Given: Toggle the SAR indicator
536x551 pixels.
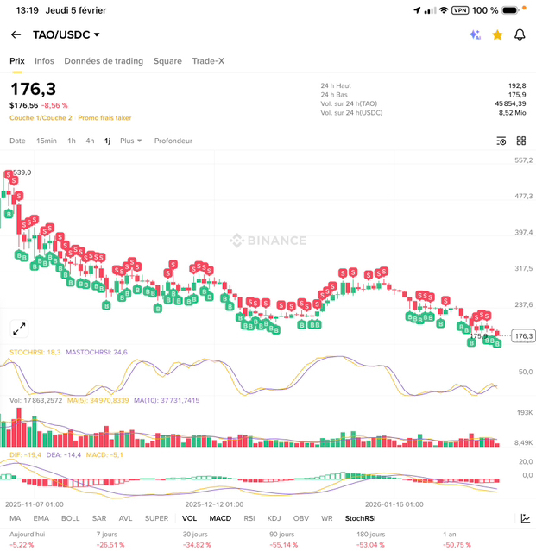Looking at the screenshot, I should (99, 518).
